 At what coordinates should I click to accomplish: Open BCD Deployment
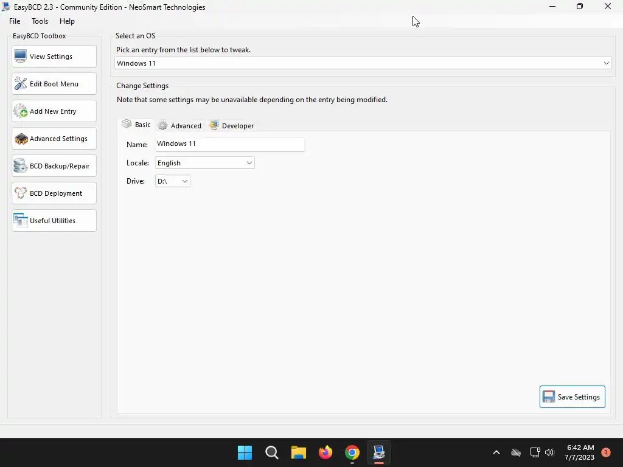click(54, 193)
